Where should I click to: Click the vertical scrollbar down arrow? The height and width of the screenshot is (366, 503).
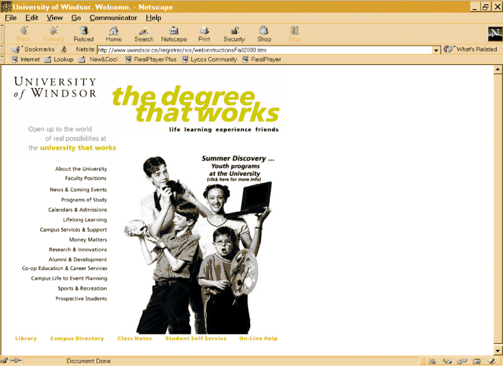click(x=497, y=351)
